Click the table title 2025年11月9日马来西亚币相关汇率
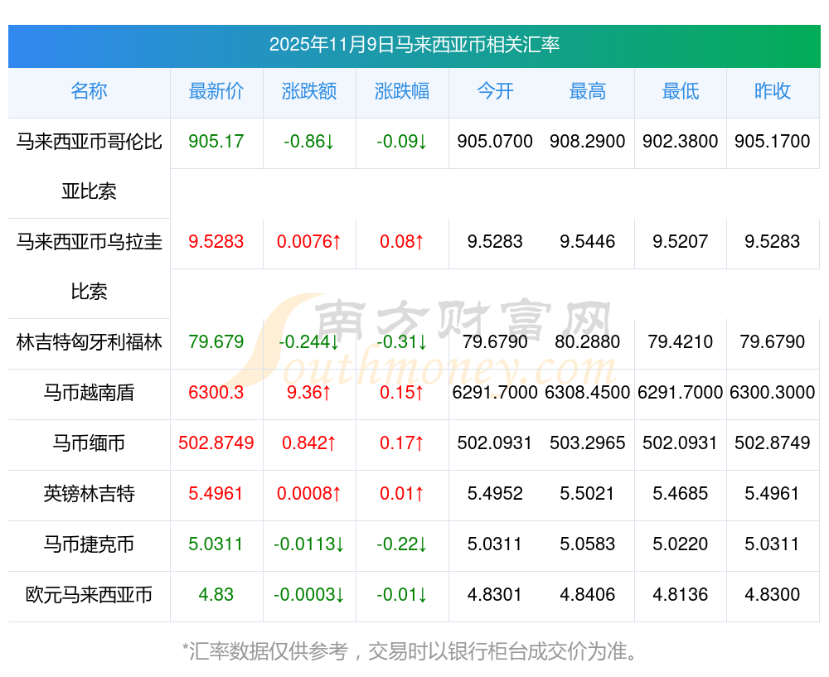The image size is (829, 677). [x=414, y=45]
